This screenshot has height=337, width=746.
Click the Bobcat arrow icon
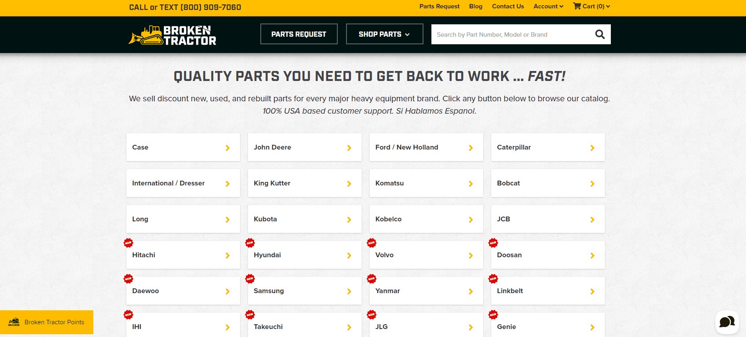pyautogui.click(x=592, y=184)
